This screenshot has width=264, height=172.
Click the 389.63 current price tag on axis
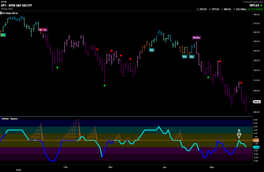(257, 102)
